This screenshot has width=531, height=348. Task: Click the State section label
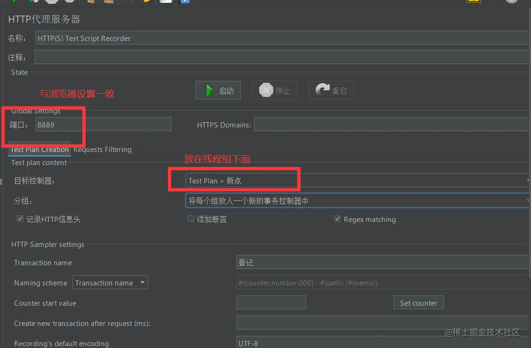[x=19, y=72]
